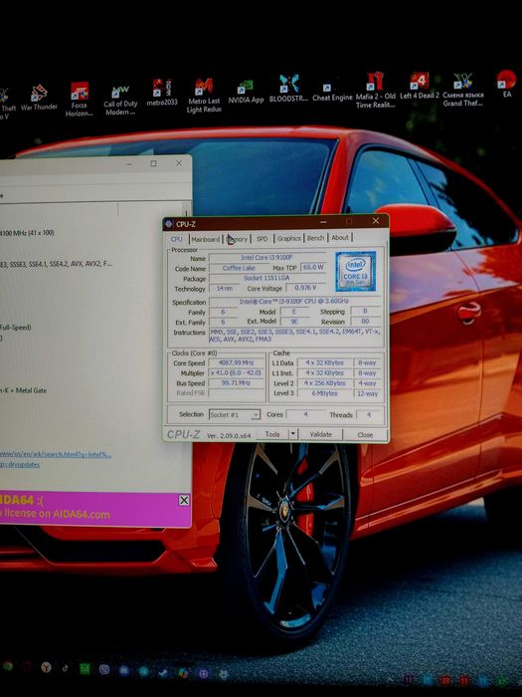Image resolution: width=522 pixels, height=697 pixels.
Task: Click the Core Voltage value 0.976 V
Action: coord(306,288)
